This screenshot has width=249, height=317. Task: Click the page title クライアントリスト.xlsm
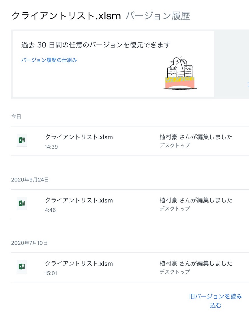click(66, 16)
